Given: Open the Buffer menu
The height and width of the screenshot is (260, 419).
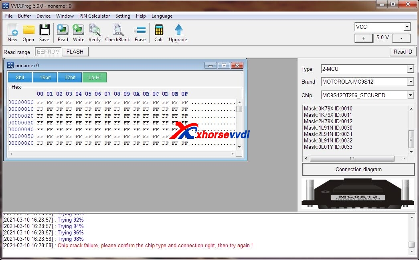Looking at the screenshot, I should pyautogui.click(x=24, y=16).
